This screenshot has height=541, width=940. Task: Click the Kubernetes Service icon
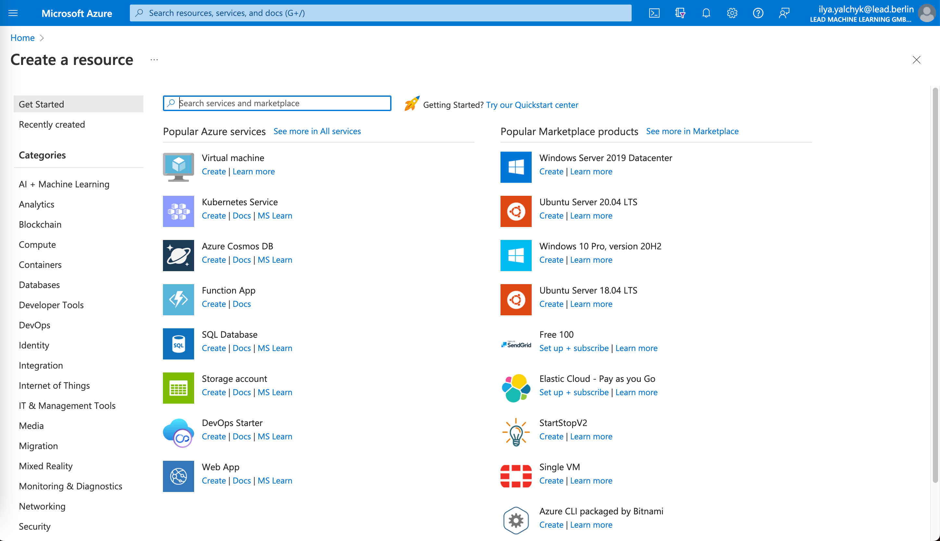click(178, 211)
